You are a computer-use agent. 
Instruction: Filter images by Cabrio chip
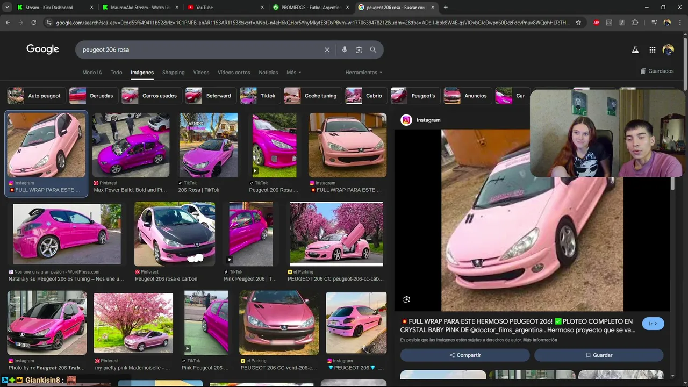click(366, 96)
